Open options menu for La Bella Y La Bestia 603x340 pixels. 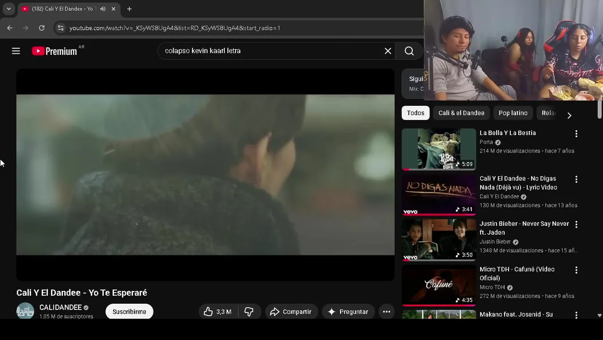coord(576,134)
